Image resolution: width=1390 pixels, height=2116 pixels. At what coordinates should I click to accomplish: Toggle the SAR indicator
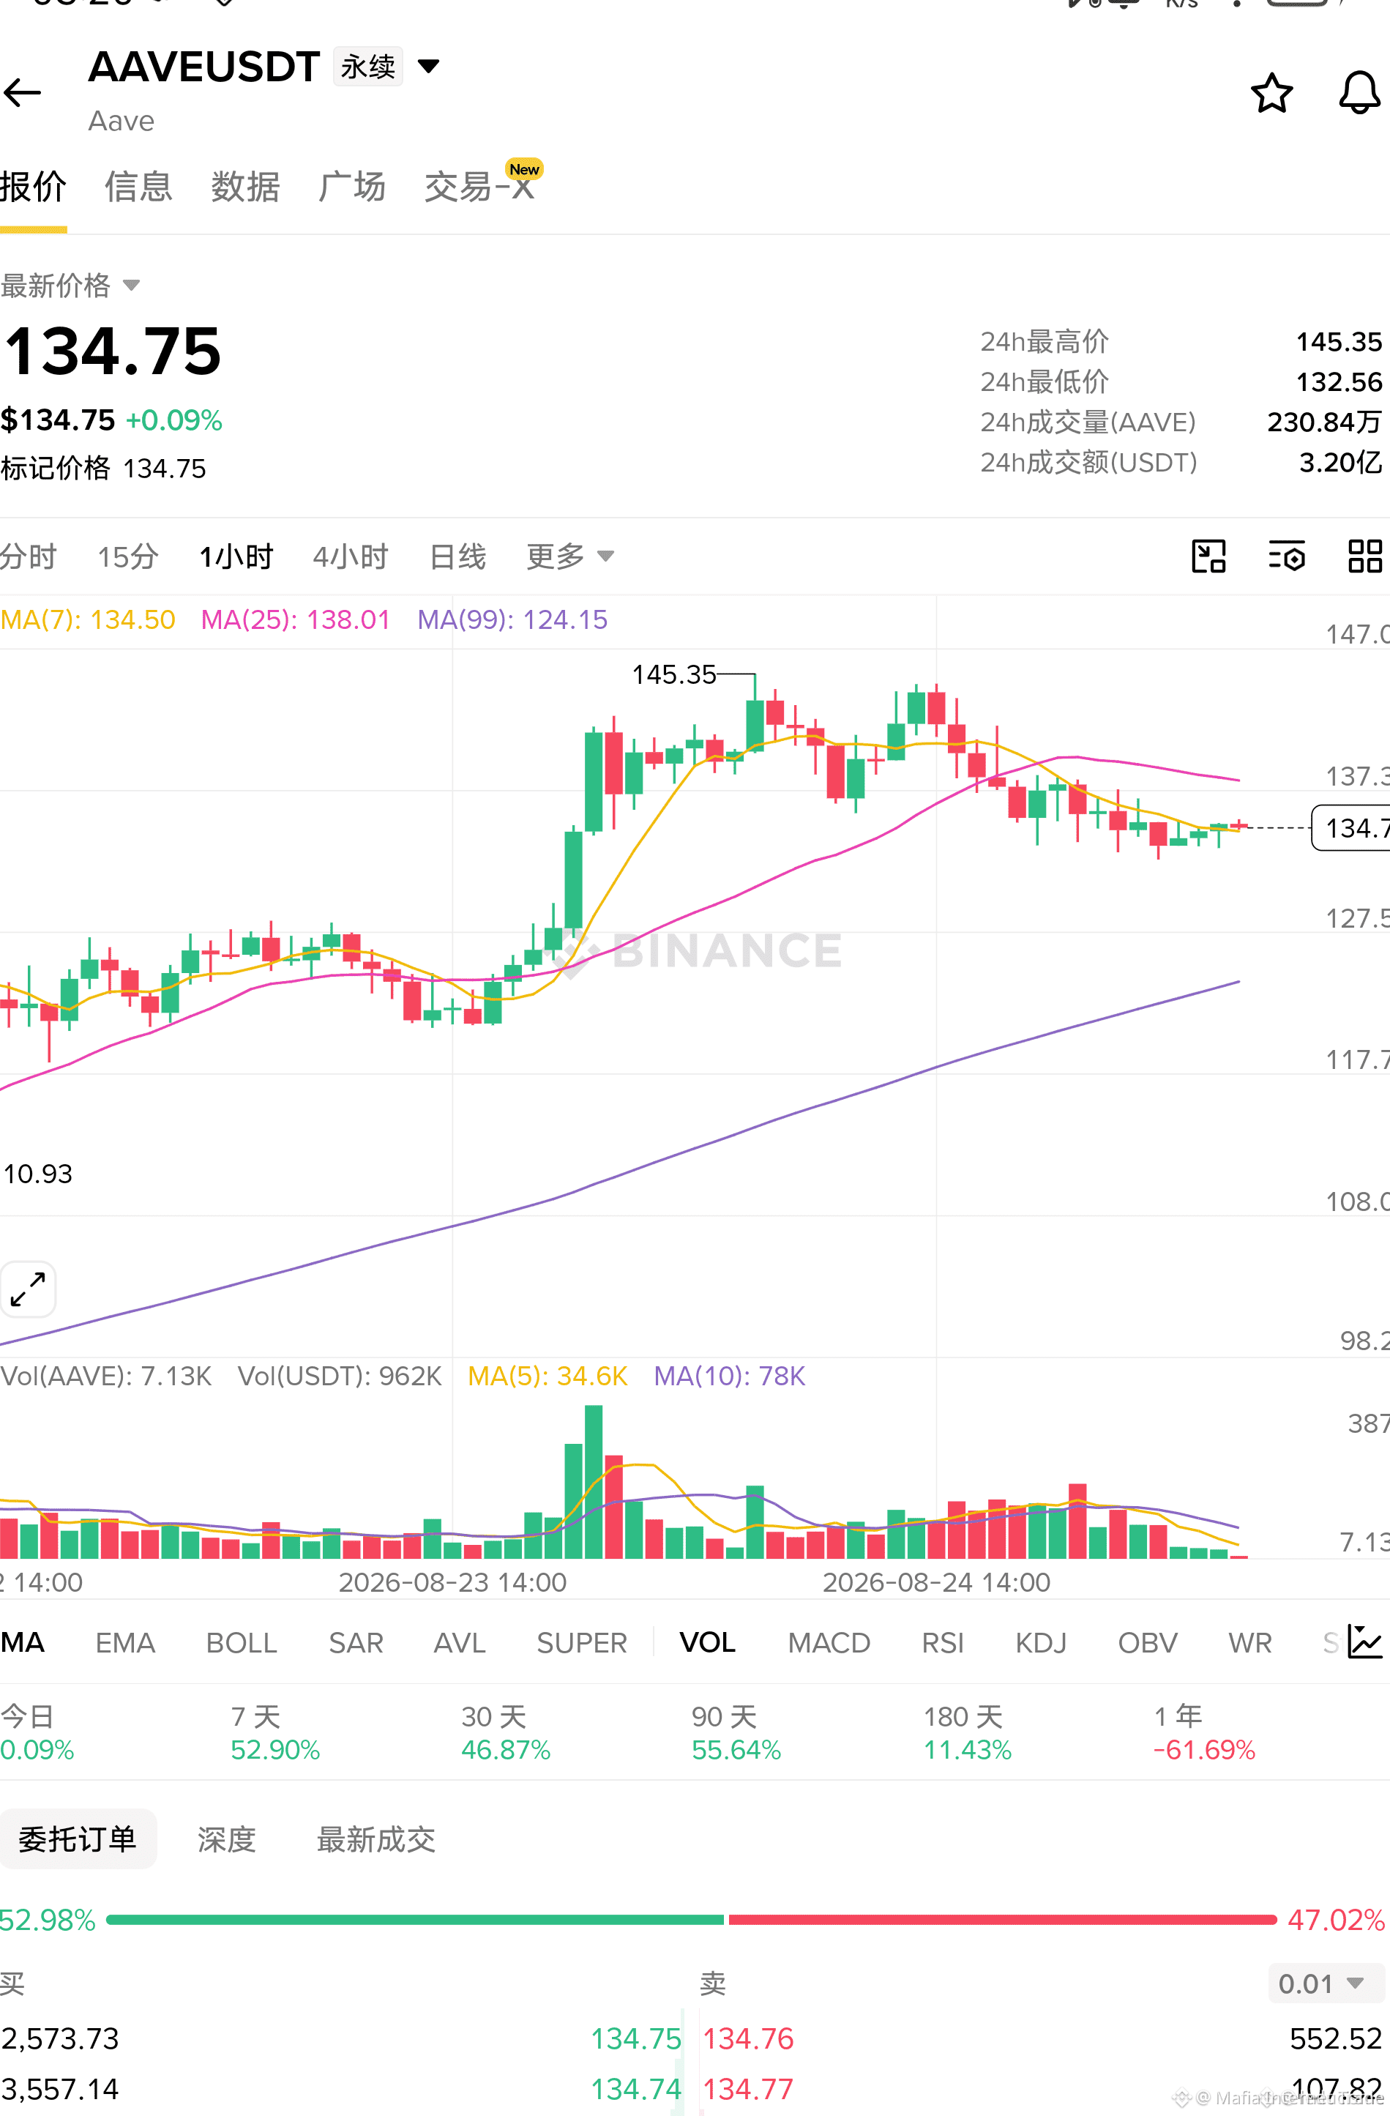pyautogui.click(x=356, y=1642)
